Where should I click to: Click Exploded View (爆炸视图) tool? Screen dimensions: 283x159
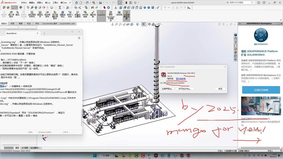(x=93, y=14)
